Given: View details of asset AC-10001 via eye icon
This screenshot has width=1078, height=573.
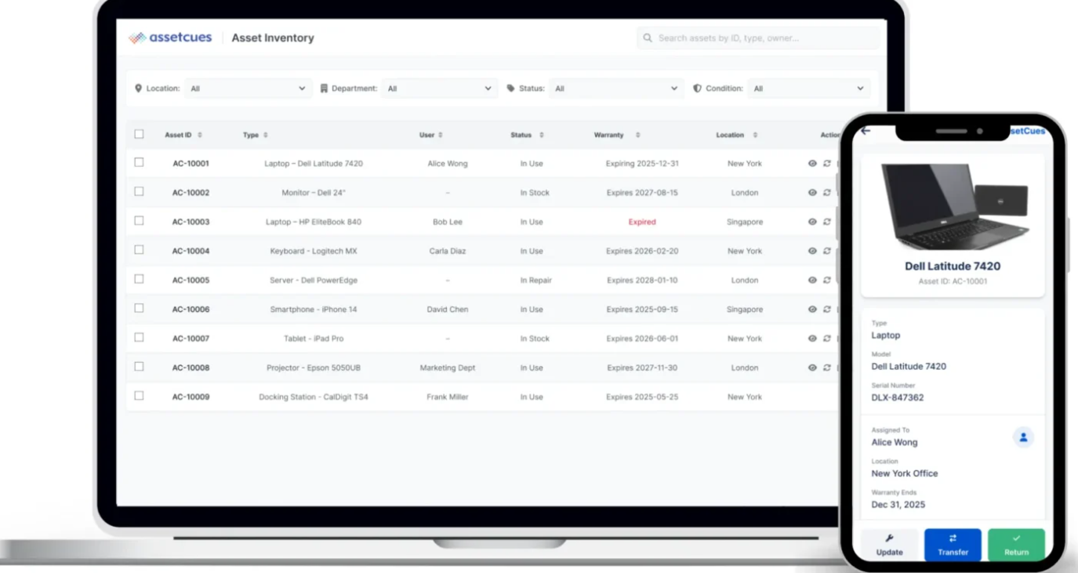Looking at the screenshot, I should pyautogui.click(x=812, y=164).
